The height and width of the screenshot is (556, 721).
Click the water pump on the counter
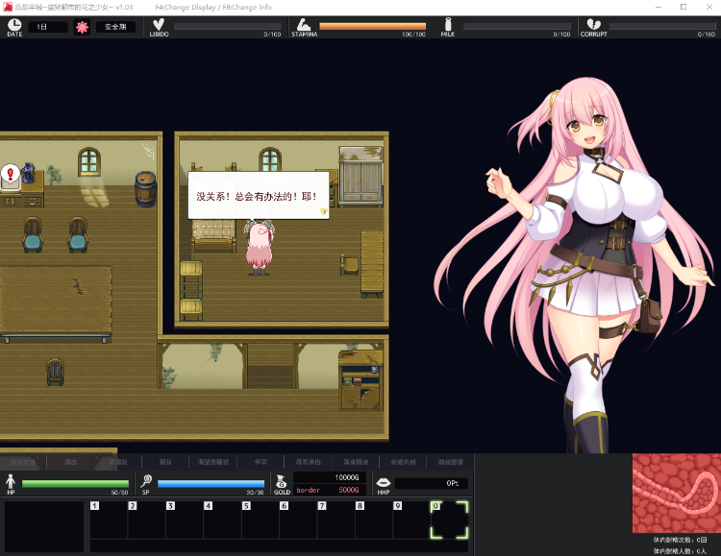coord(29,173)
